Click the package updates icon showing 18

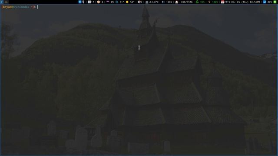(x=99, y=2)
